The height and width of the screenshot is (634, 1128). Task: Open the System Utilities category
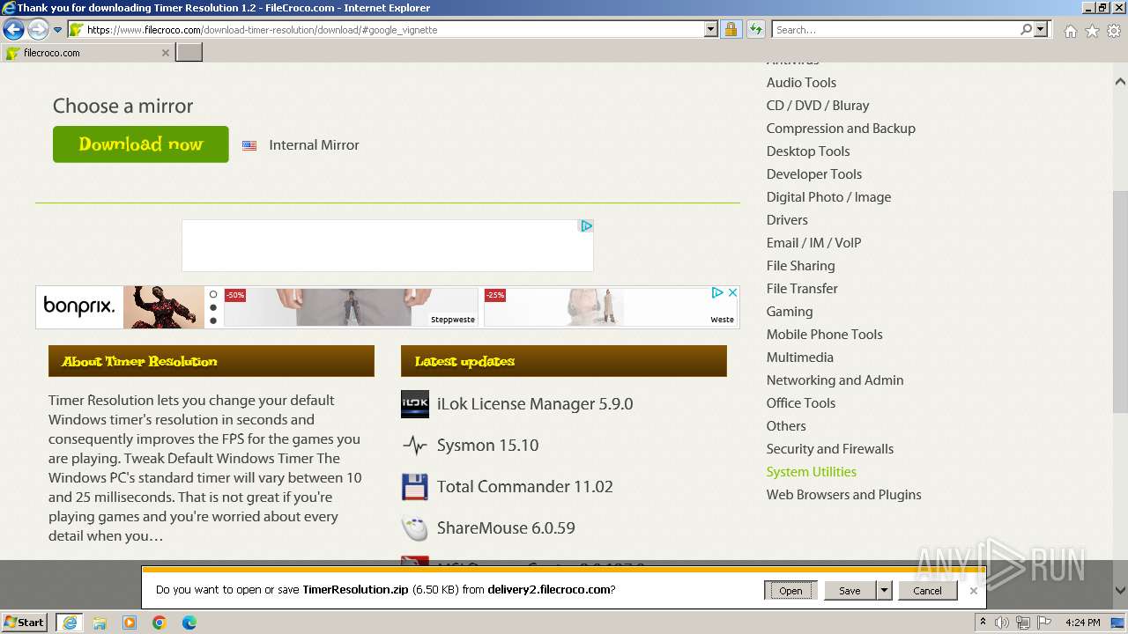812,472
